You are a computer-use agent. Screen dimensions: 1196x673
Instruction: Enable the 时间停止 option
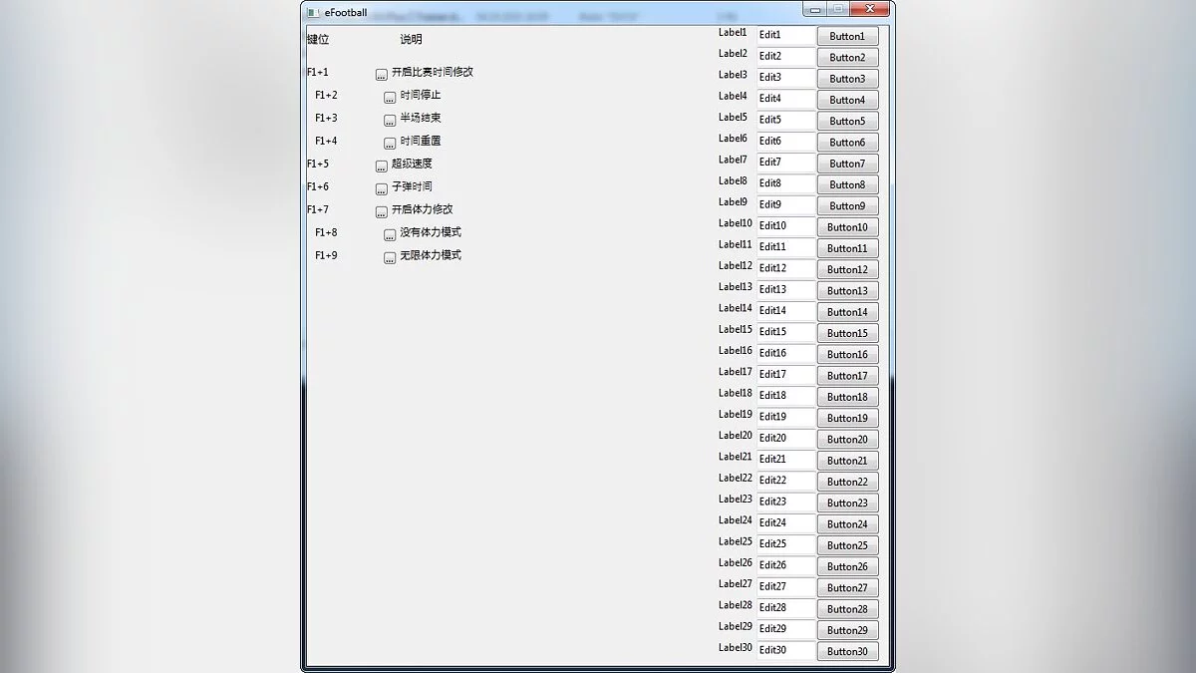(x=390, y=98)
